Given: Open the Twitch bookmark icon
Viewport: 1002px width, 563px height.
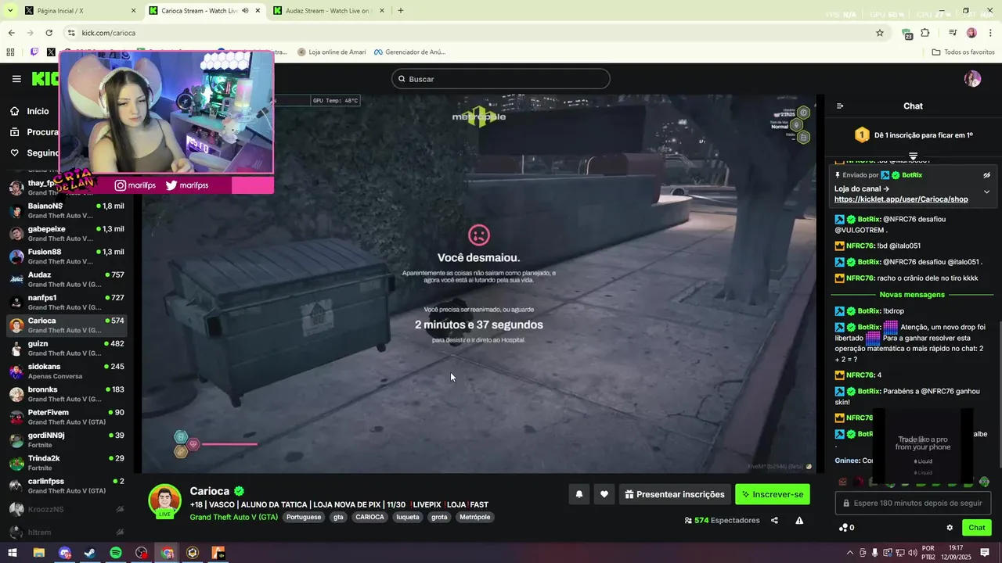Looking at the screenshot, I should point(34,52).
